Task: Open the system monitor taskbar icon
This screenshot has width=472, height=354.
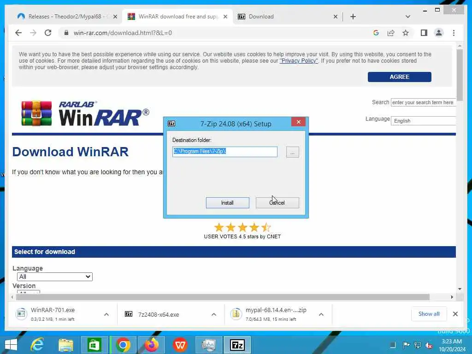Action: [208, 345]
